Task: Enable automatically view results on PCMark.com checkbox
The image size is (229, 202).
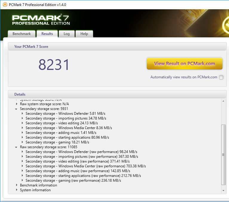Action: (x=221, y=77)
